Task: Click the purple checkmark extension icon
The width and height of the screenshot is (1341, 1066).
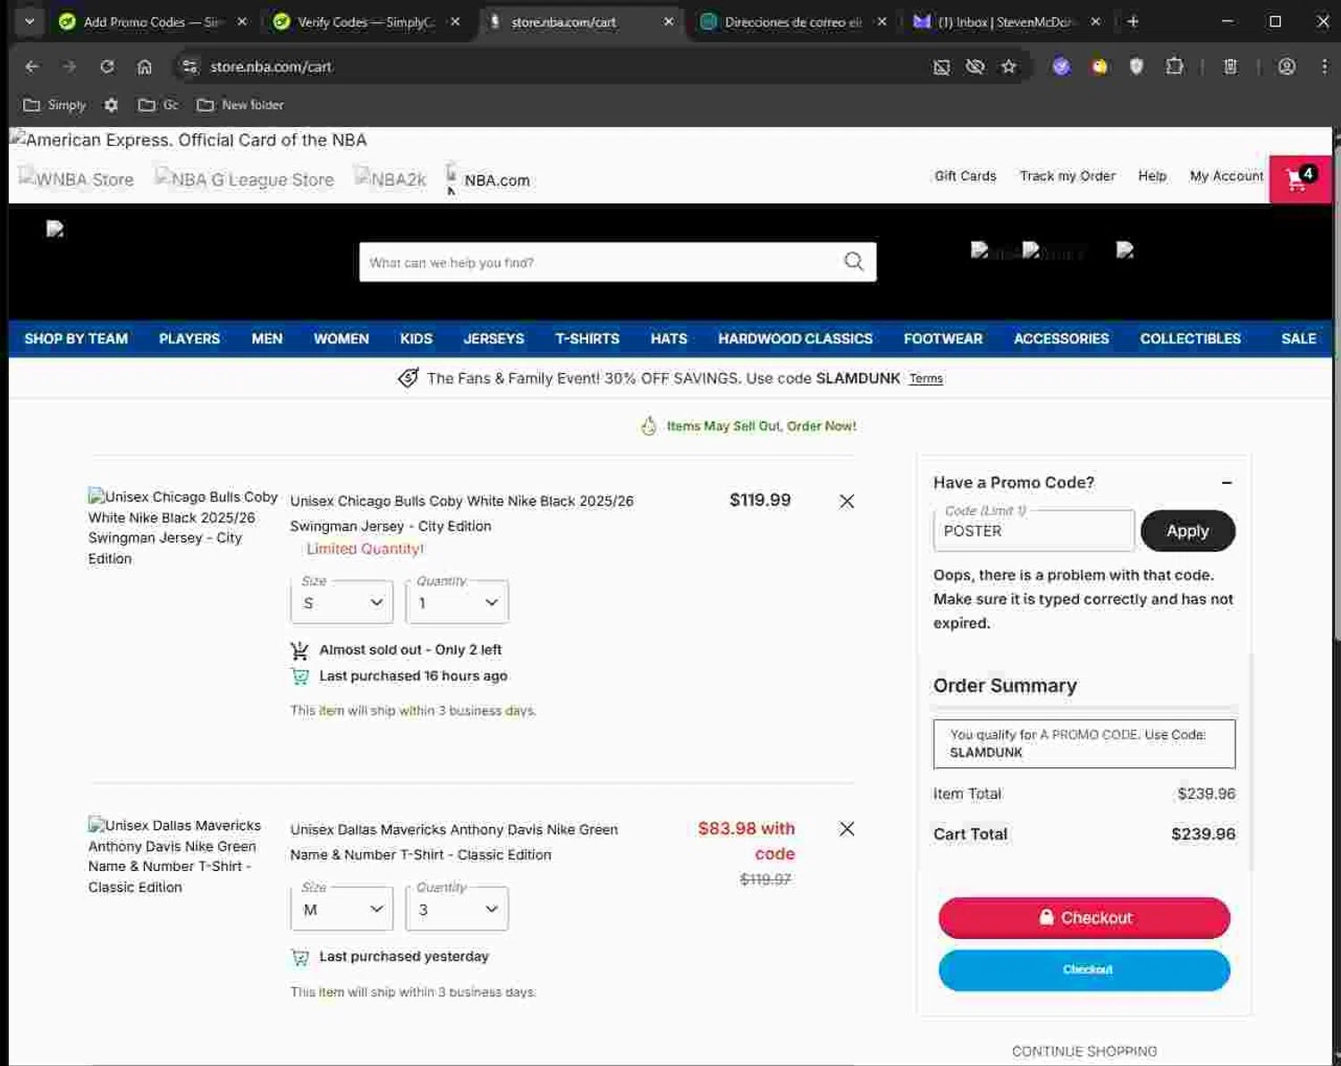Action: [x=1061, y=66]
